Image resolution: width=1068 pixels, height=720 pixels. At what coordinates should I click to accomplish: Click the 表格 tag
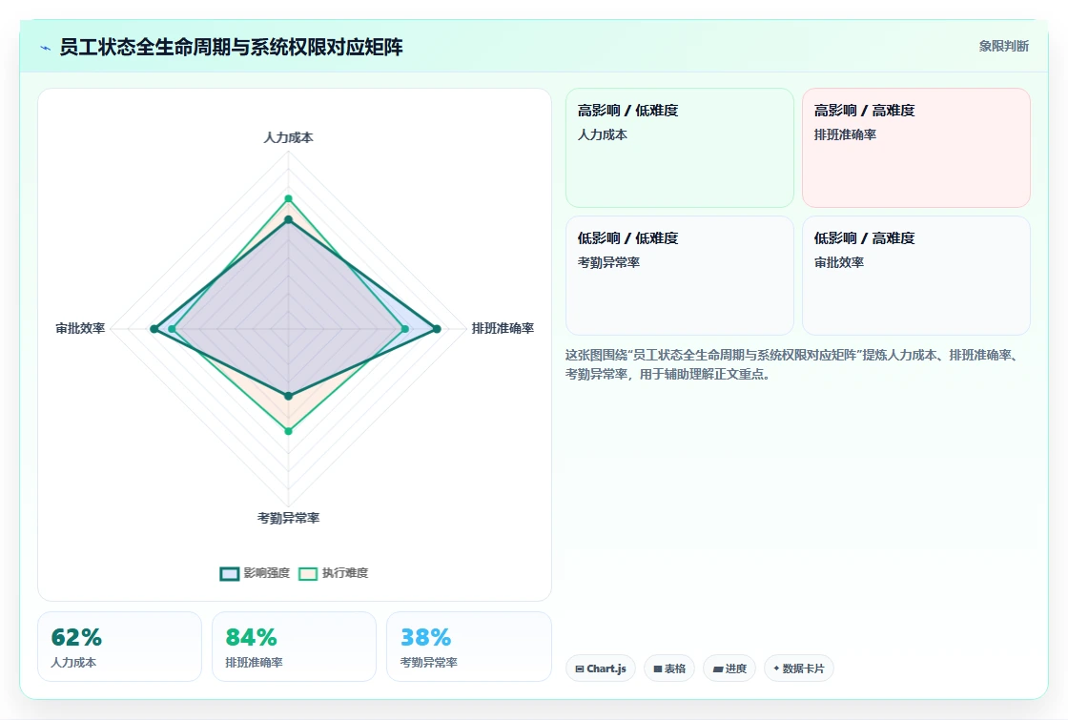(x=668, y=669)
